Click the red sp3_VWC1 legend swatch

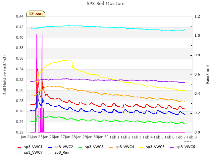click(x=20, y=147)
